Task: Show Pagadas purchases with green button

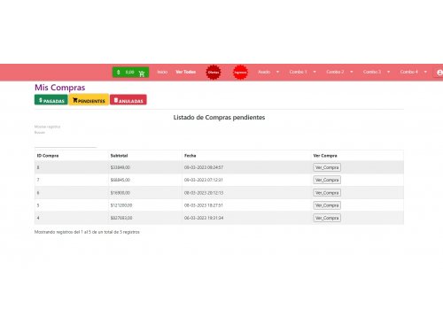Action: (51, 100)
